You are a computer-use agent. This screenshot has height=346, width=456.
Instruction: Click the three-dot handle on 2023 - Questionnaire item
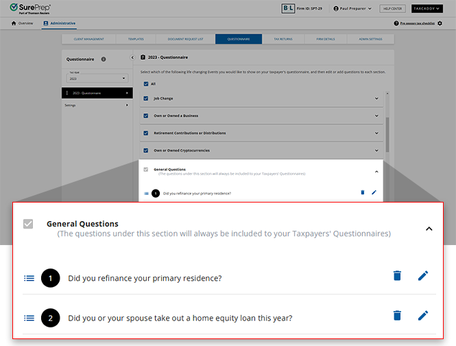67,93
